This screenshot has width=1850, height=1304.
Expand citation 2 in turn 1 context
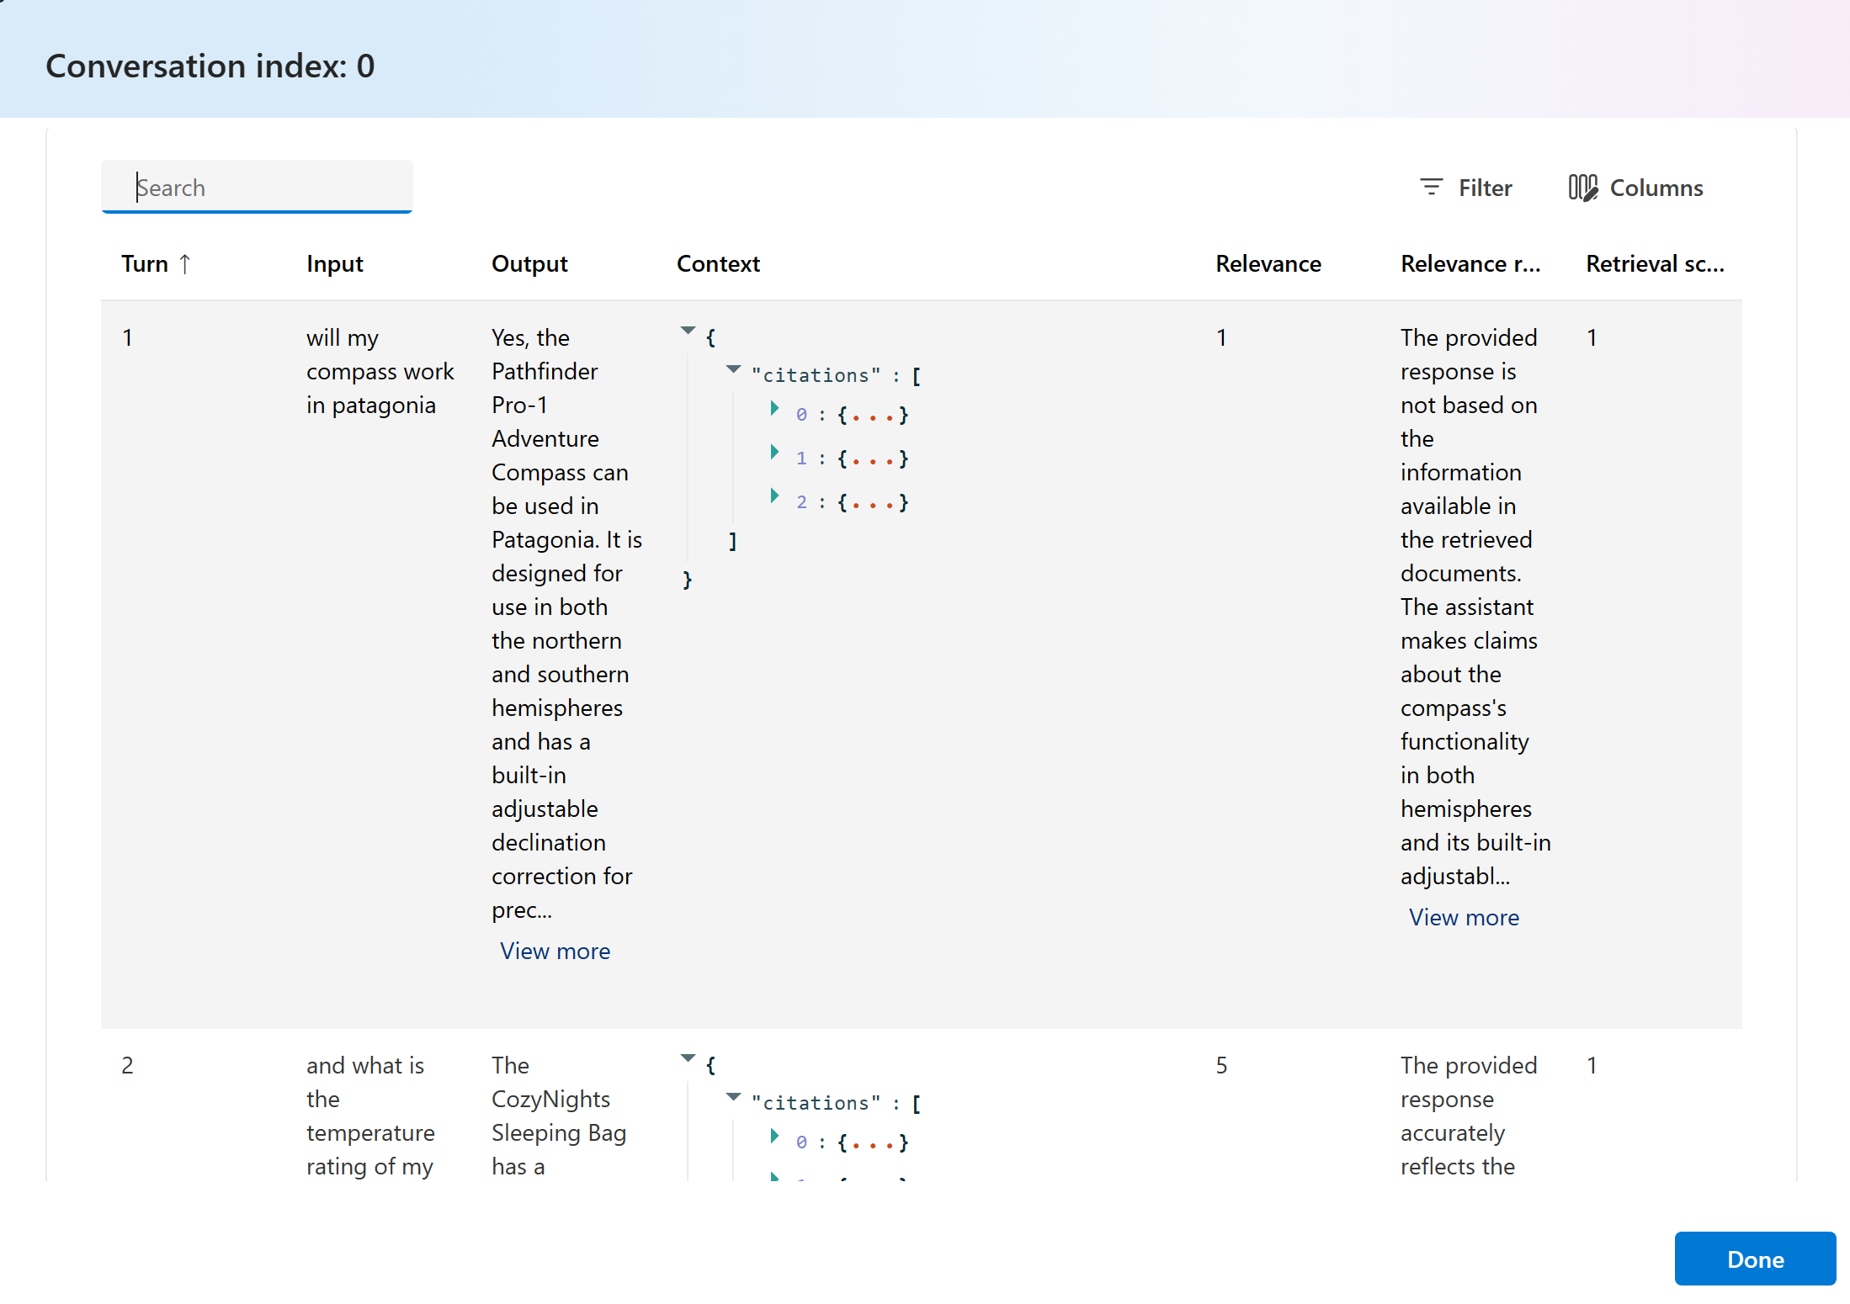point(774,496)
